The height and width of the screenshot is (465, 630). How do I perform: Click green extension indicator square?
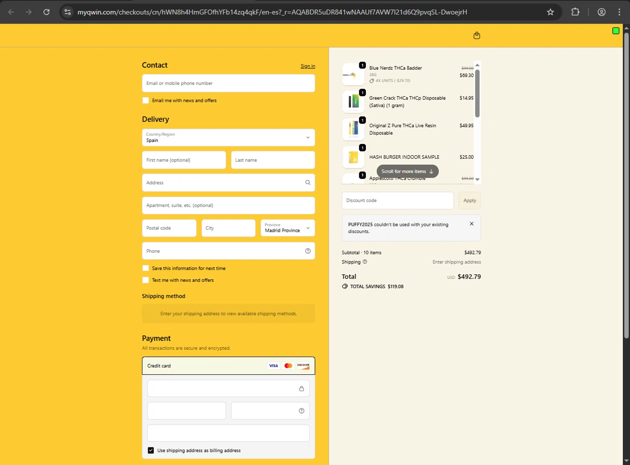(616, 31)
